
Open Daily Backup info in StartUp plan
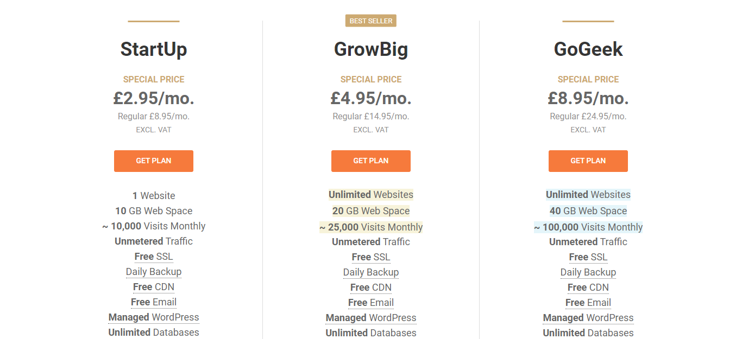click(154, 272)
